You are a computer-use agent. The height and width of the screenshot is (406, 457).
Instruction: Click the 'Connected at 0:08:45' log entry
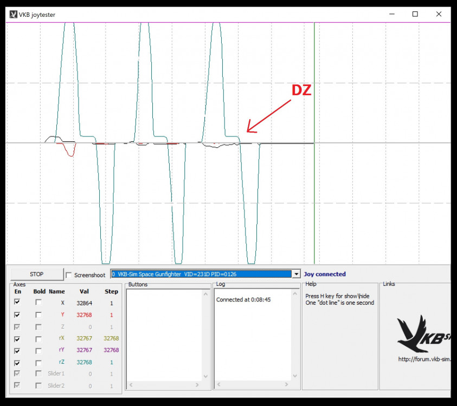[243, 299]
